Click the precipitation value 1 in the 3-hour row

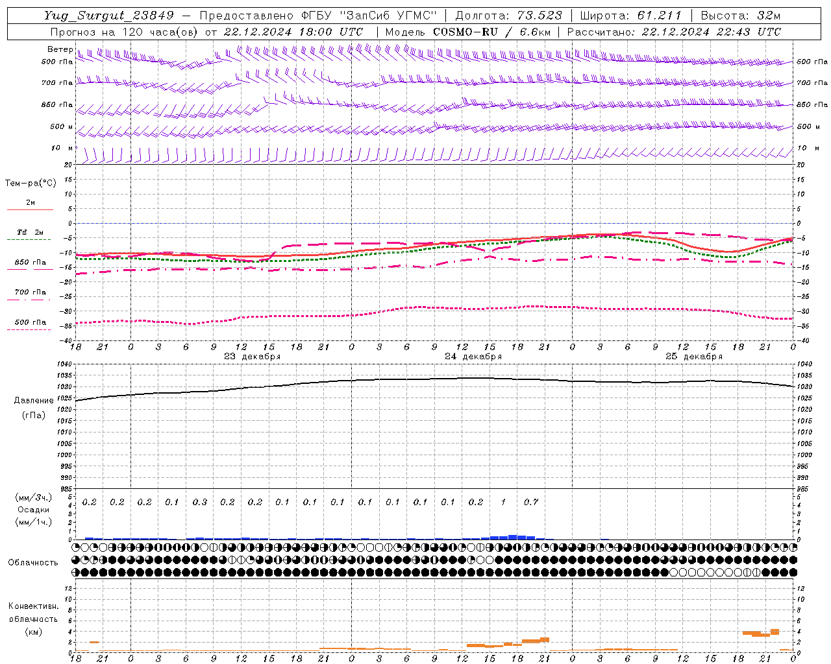503,502
